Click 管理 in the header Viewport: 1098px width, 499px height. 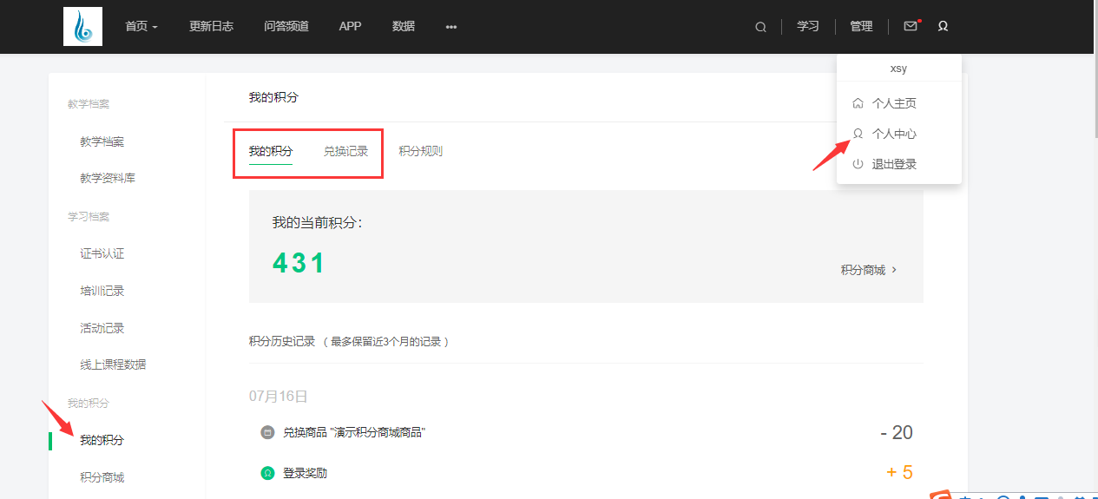pyautogui.click(x=861, y=26)
